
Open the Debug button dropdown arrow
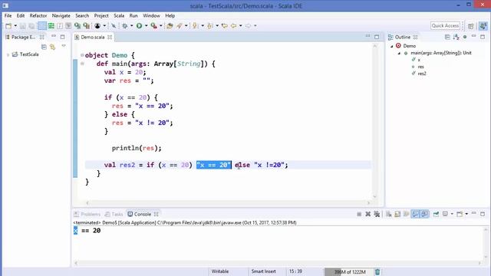coord(131,26)
